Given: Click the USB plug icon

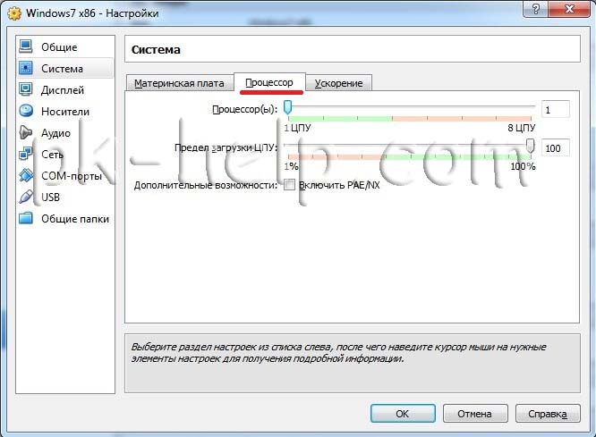Looking at the screenshot, I should tap(26, 197).
